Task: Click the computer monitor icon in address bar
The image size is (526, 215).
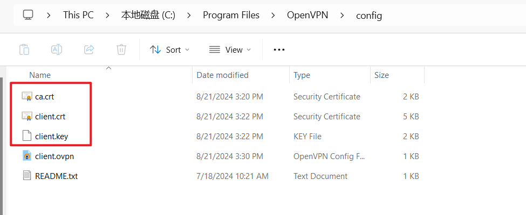Action: point(29,15)
